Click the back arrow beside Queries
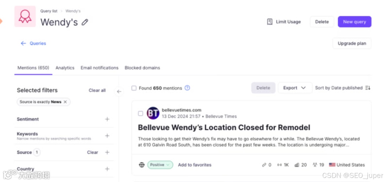Viewport: 384px width, 182px height. (23, 44)
